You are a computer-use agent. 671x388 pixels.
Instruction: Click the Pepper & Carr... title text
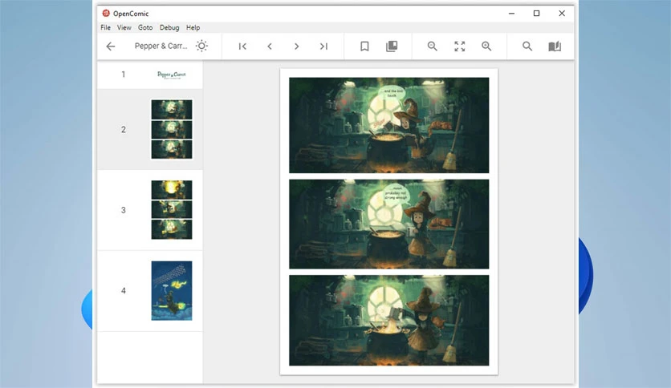coord(161,46)
